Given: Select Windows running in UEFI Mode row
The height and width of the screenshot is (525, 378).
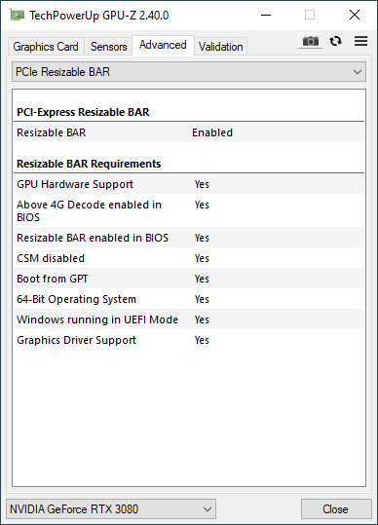Looking at the screenshot, I should 189,319.
